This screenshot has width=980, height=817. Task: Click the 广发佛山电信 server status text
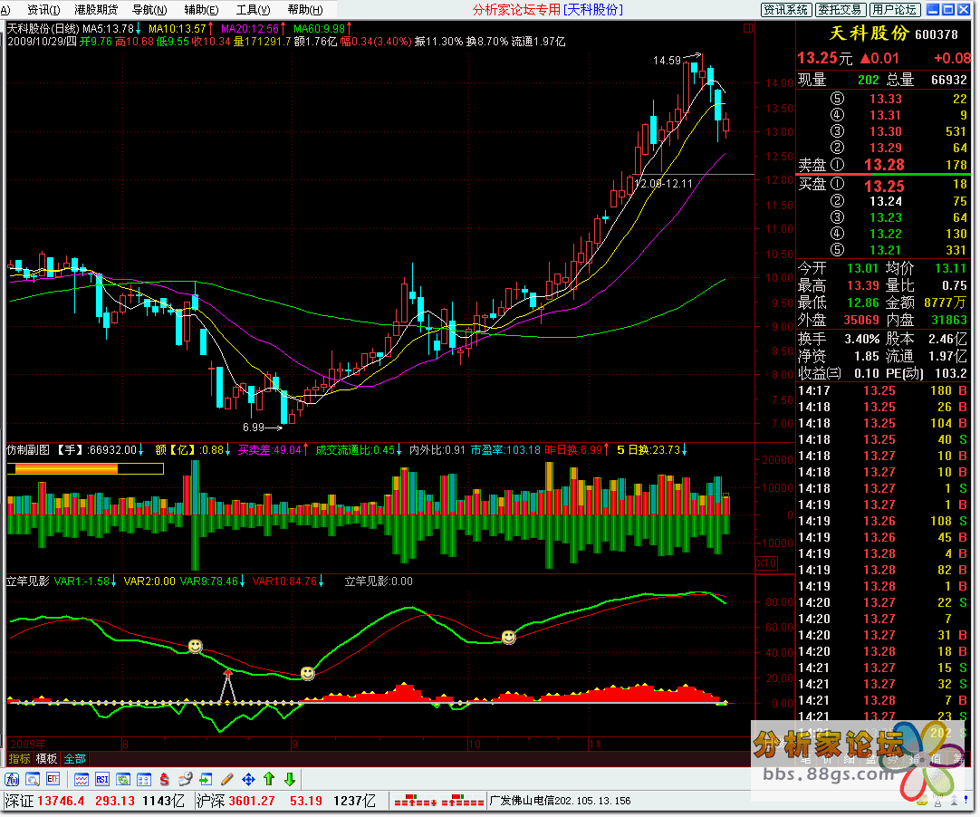click(x=560, y=801)
